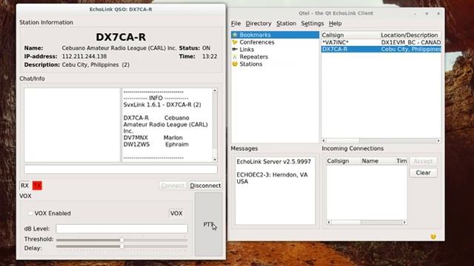Click the Callsign header in Incoming Connections
Screen dimensions: 474x266
[x=343, y=161]
